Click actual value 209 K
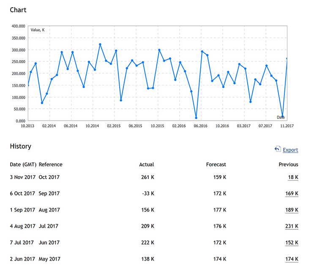314x270 pixels. click(x=147, y=226)
